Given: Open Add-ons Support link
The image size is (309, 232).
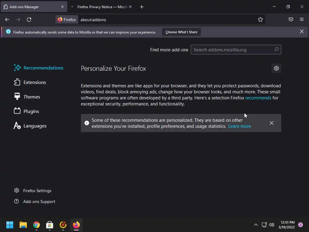Looking at the screenshot, I should (35, 201).
